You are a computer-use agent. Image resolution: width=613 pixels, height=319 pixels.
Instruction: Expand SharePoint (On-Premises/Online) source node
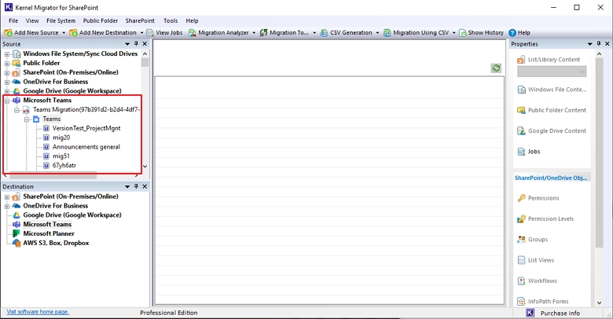pyautogui.click(x=6, y=73)
